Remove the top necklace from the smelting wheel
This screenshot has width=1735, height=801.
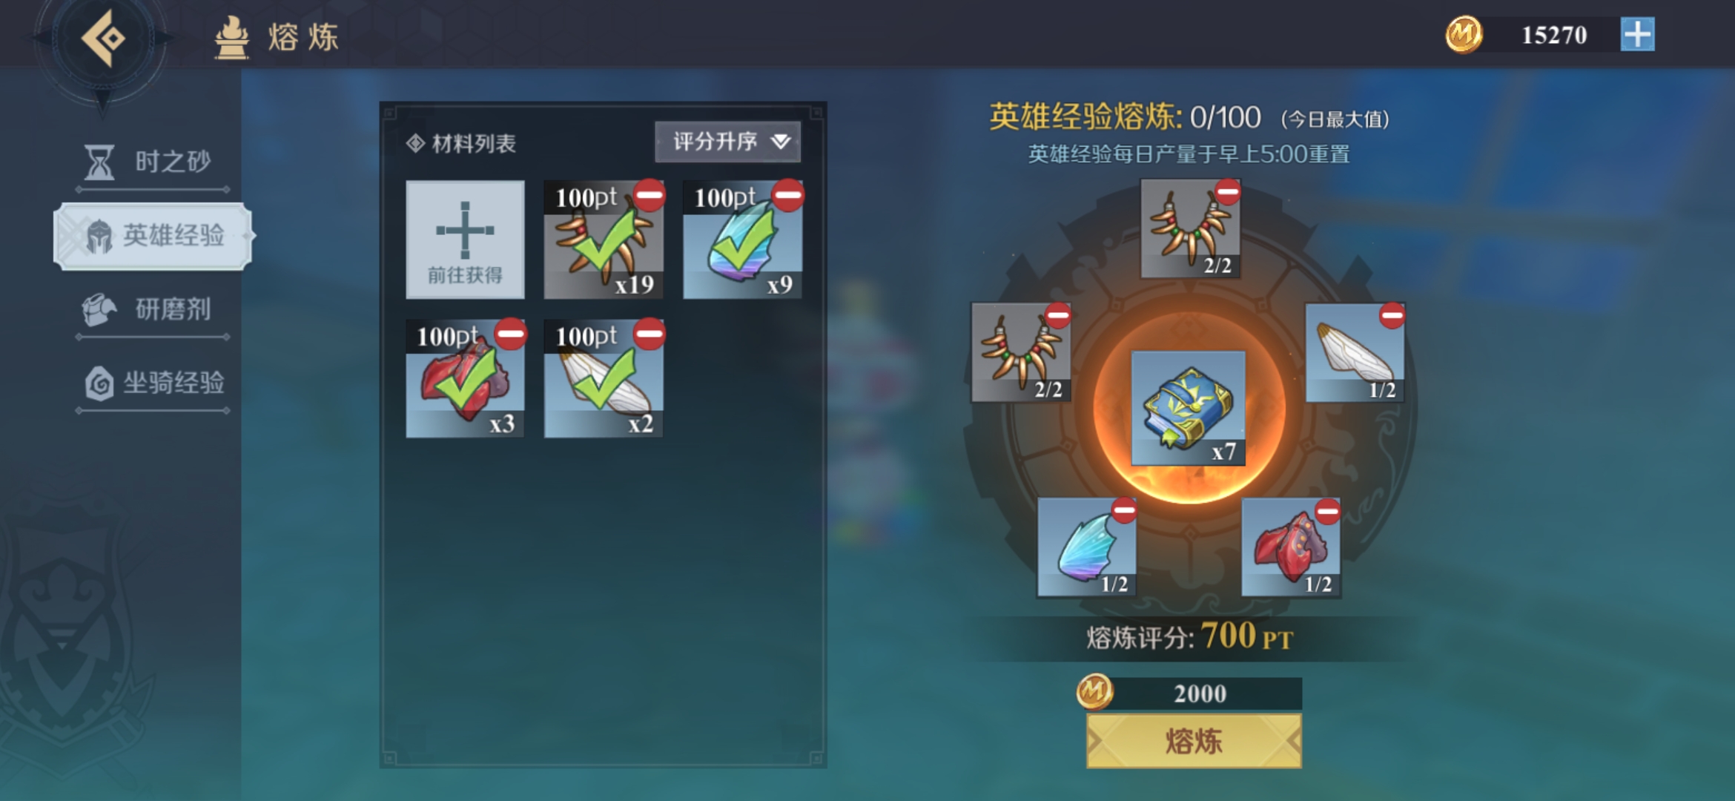tap(1227, 192)
